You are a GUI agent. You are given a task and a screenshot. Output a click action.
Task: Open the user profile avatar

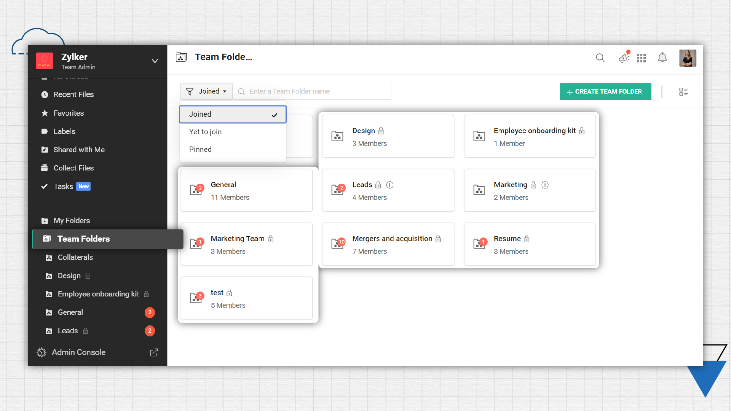coord(688,58)
